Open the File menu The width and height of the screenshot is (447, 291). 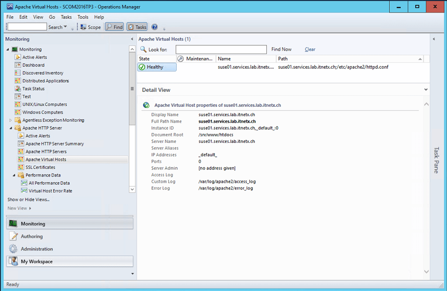[10, 17]
